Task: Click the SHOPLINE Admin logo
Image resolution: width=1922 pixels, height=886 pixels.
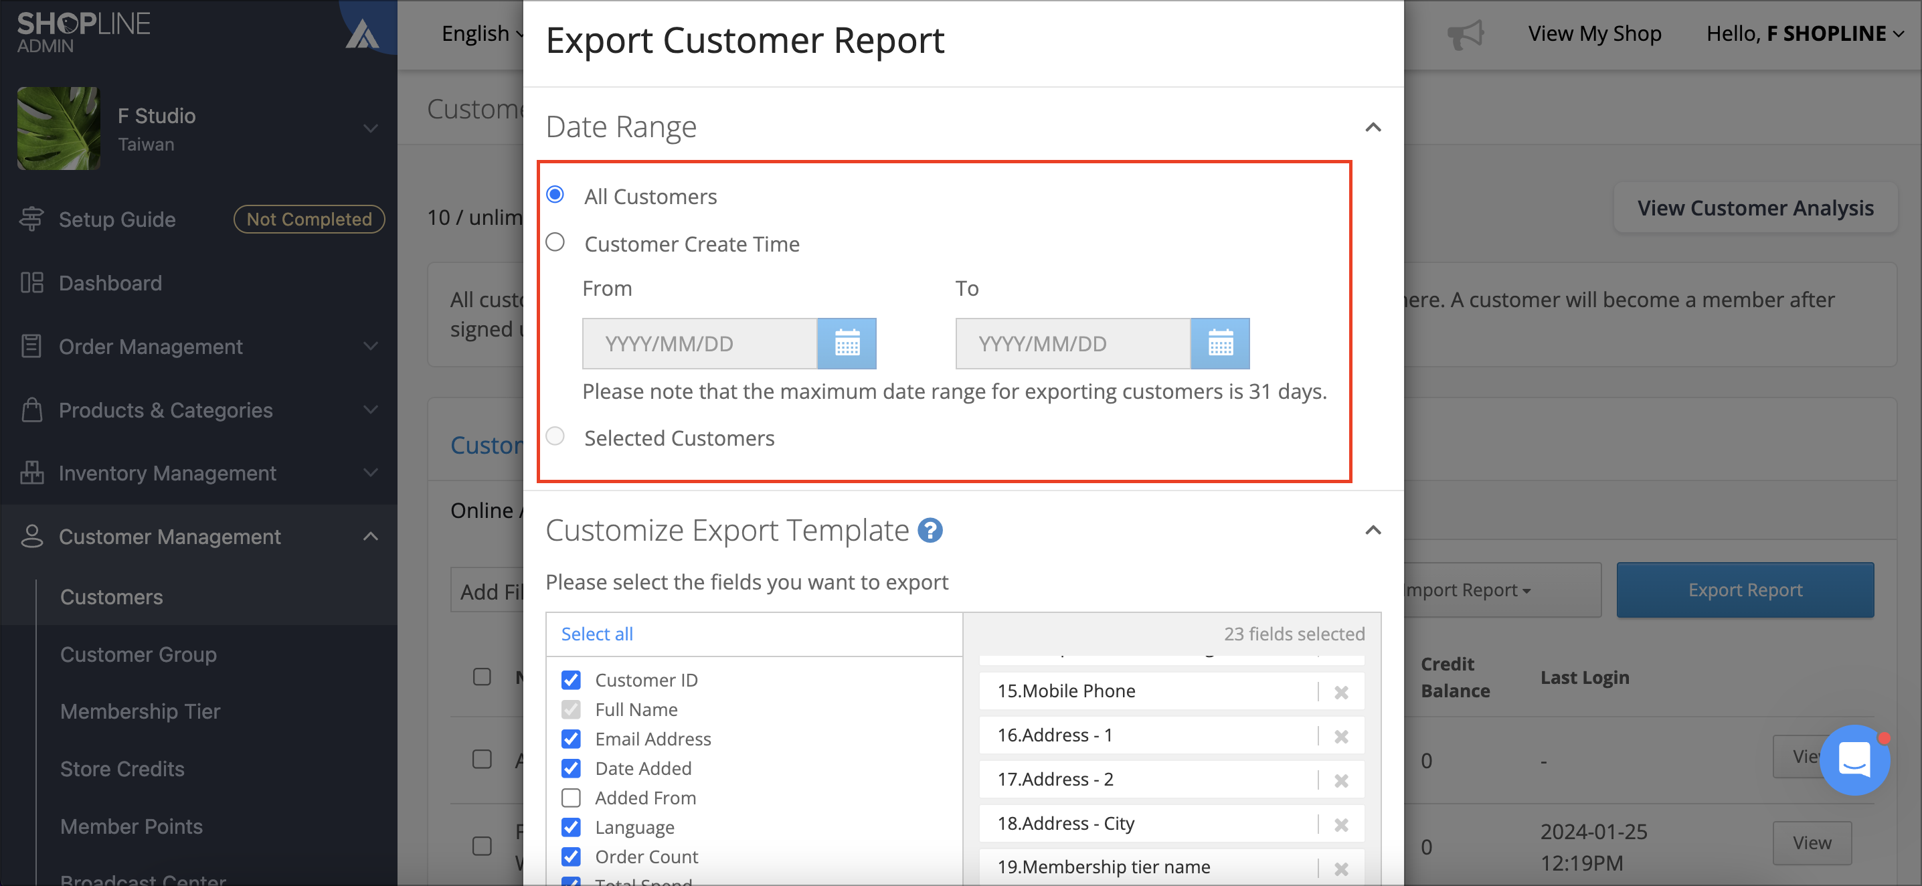Action: tap(84, 32)
